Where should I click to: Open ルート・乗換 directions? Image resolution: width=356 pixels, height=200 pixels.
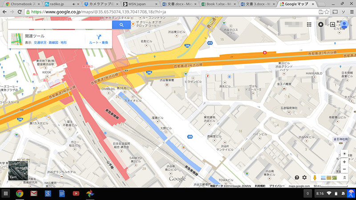(x=98, y=39)
